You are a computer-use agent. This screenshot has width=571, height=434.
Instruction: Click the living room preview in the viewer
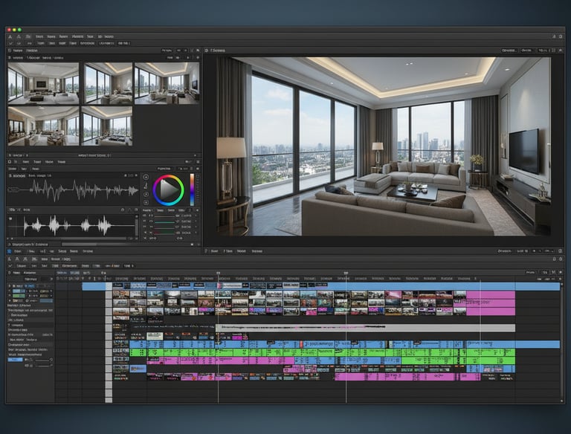coord(384,146)
